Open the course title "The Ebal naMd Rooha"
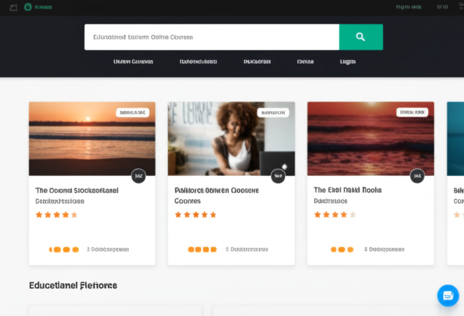The height and width of the screenshot is (316, 464). pyautogui.click(x=348, y=190)
